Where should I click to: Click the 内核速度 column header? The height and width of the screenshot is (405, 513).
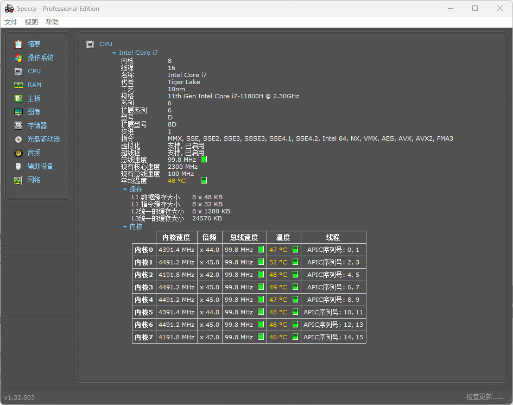coord(176,237)
